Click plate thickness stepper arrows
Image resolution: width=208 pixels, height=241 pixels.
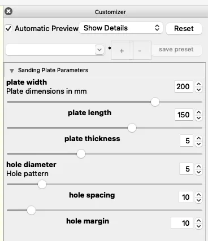click(x=198, y=141)
